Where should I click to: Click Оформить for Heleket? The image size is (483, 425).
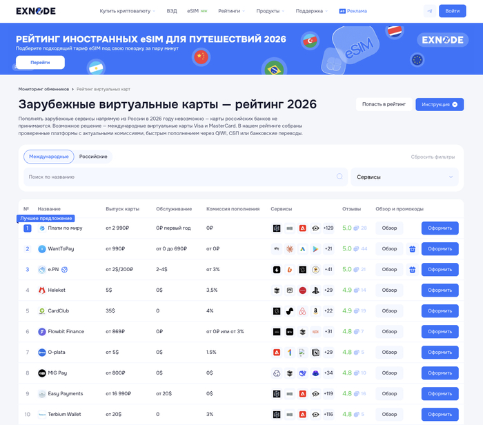[440, 290]
